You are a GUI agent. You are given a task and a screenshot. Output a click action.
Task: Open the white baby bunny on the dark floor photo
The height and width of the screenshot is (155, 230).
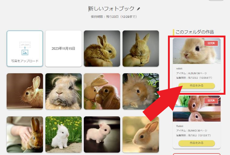tap(102, 134)
